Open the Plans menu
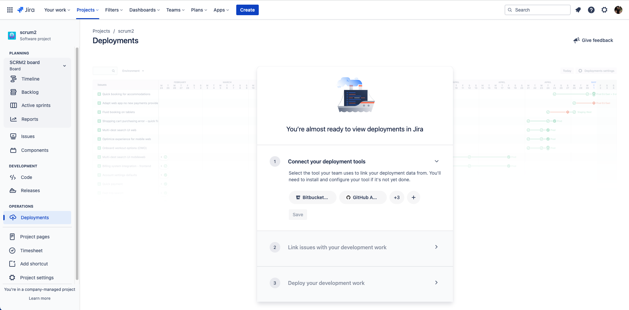 [x=199, y=10]
